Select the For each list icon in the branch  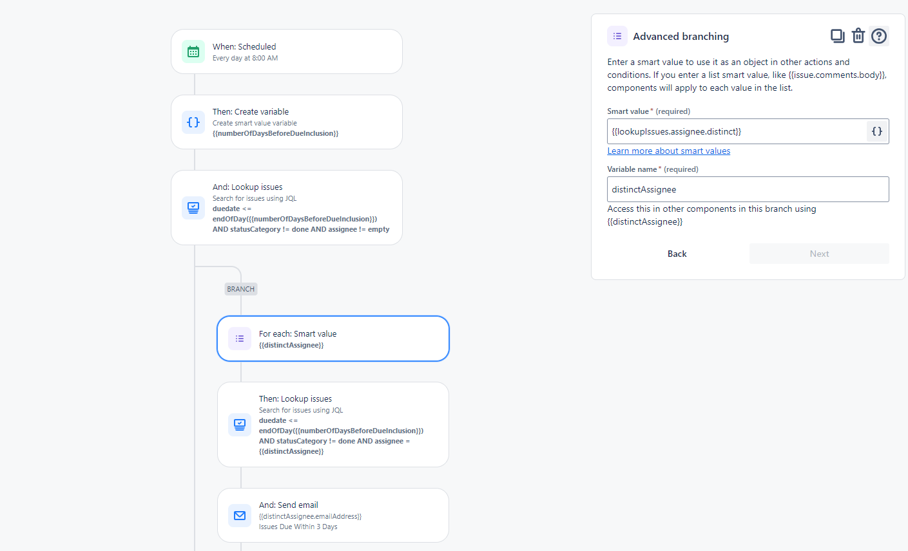[240, 339]
